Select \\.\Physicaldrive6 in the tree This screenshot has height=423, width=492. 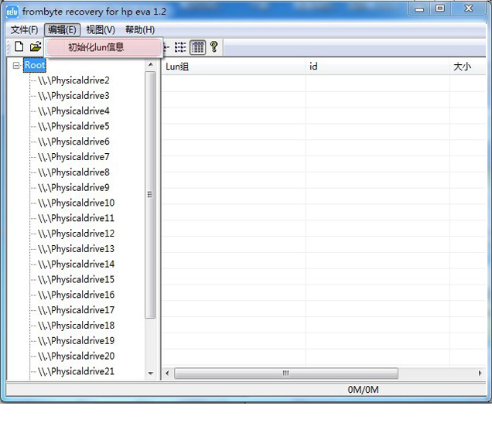point(73,142)
